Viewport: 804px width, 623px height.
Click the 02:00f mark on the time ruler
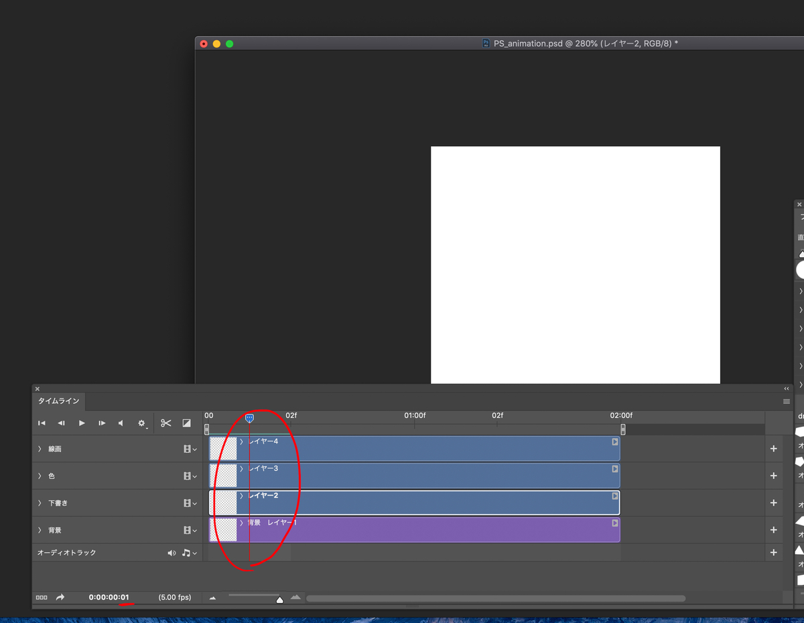(621, 415)
